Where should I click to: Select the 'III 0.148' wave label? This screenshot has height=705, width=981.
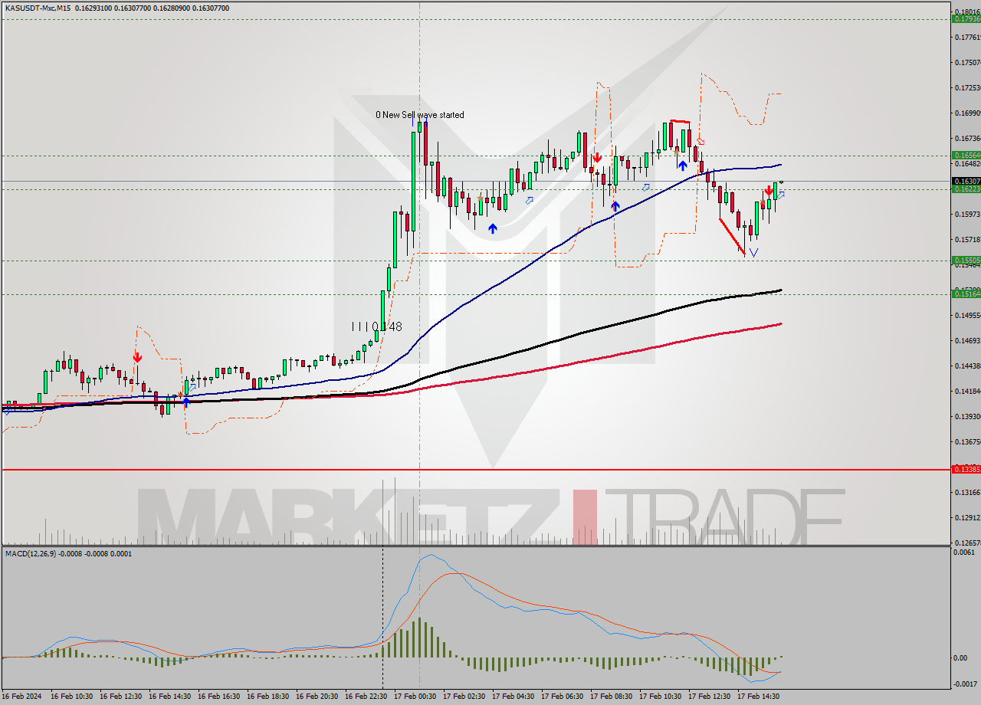tap(376, 326)
